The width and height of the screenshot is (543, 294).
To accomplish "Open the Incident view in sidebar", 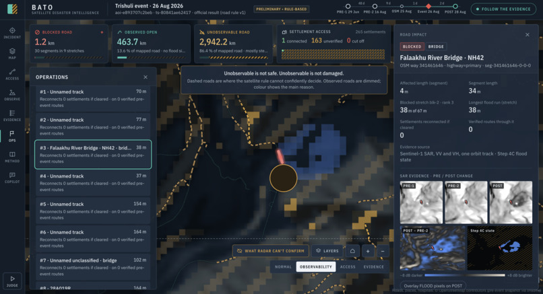I will click(x=12, y=33).
